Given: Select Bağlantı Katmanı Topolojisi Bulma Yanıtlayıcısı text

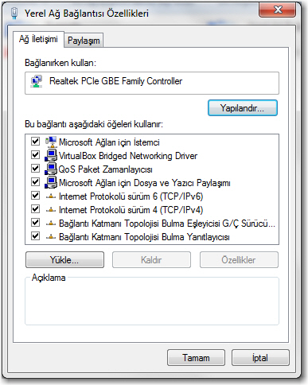Looking at the screenshot, I should pyautogui.click(x=144, y=237).
